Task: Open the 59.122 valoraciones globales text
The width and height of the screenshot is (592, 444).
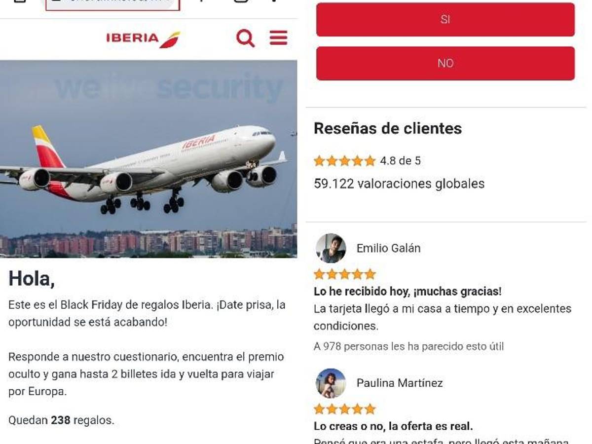Action: (x=399, y=184)
